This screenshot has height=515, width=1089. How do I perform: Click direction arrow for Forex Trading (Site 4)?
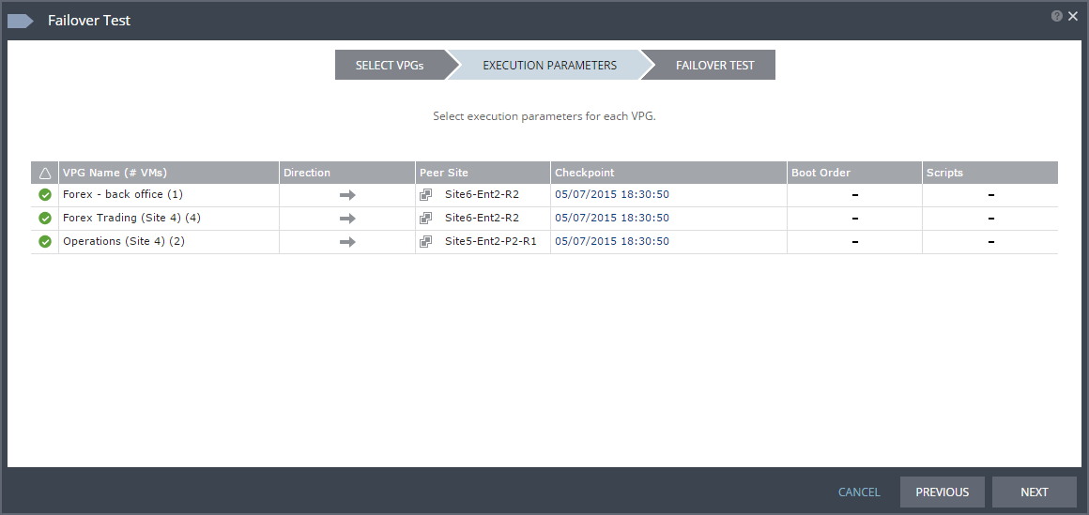click(x=347, y=219)
